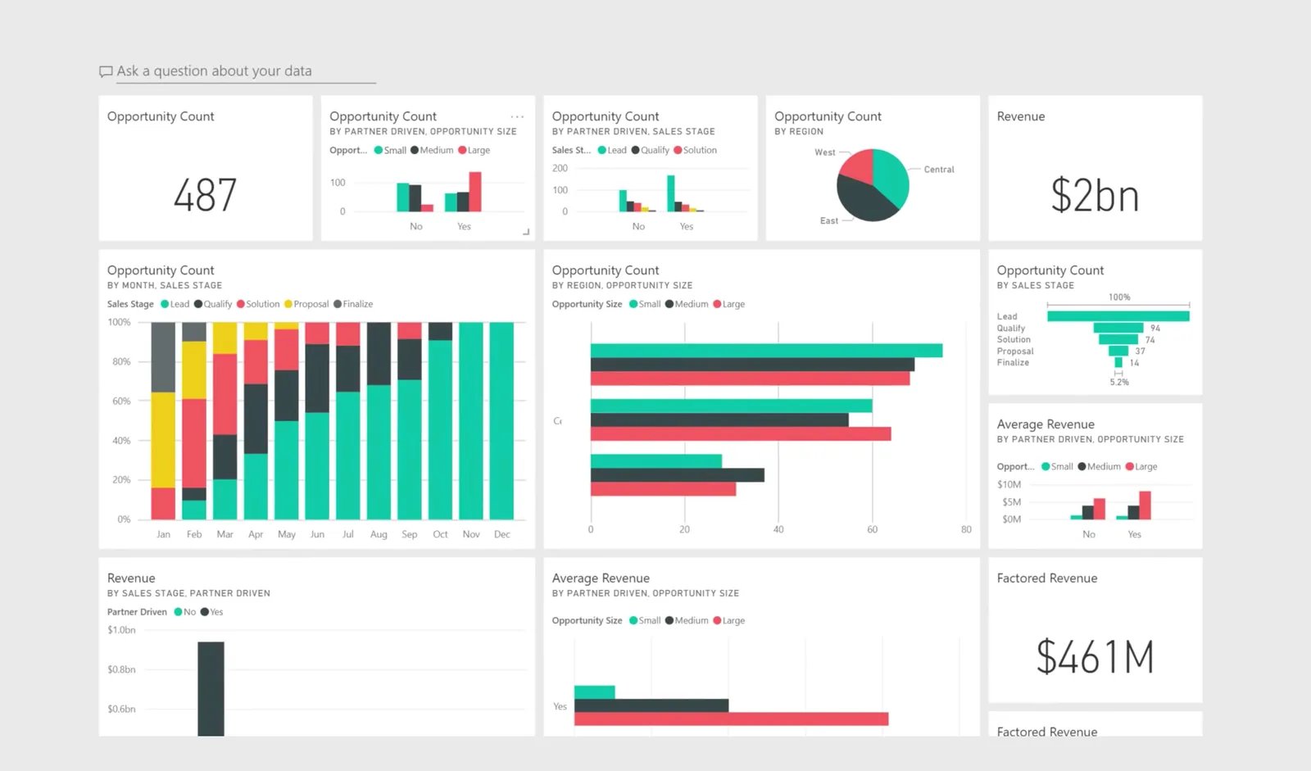Click the Average Revenue small tile title
1311x771 pixels.
coord(1046,424)
